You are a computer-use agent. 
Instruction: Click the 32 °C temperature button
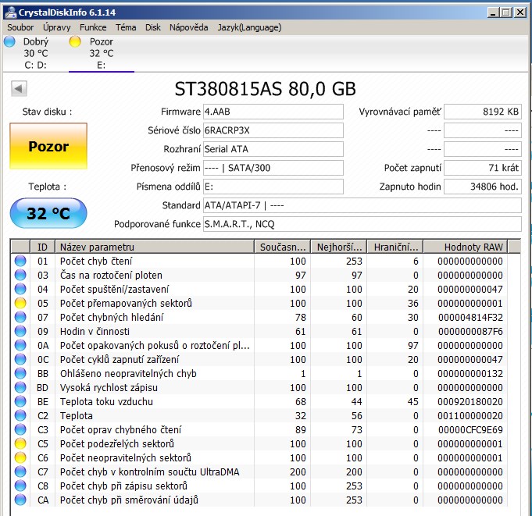pos(48,213)
